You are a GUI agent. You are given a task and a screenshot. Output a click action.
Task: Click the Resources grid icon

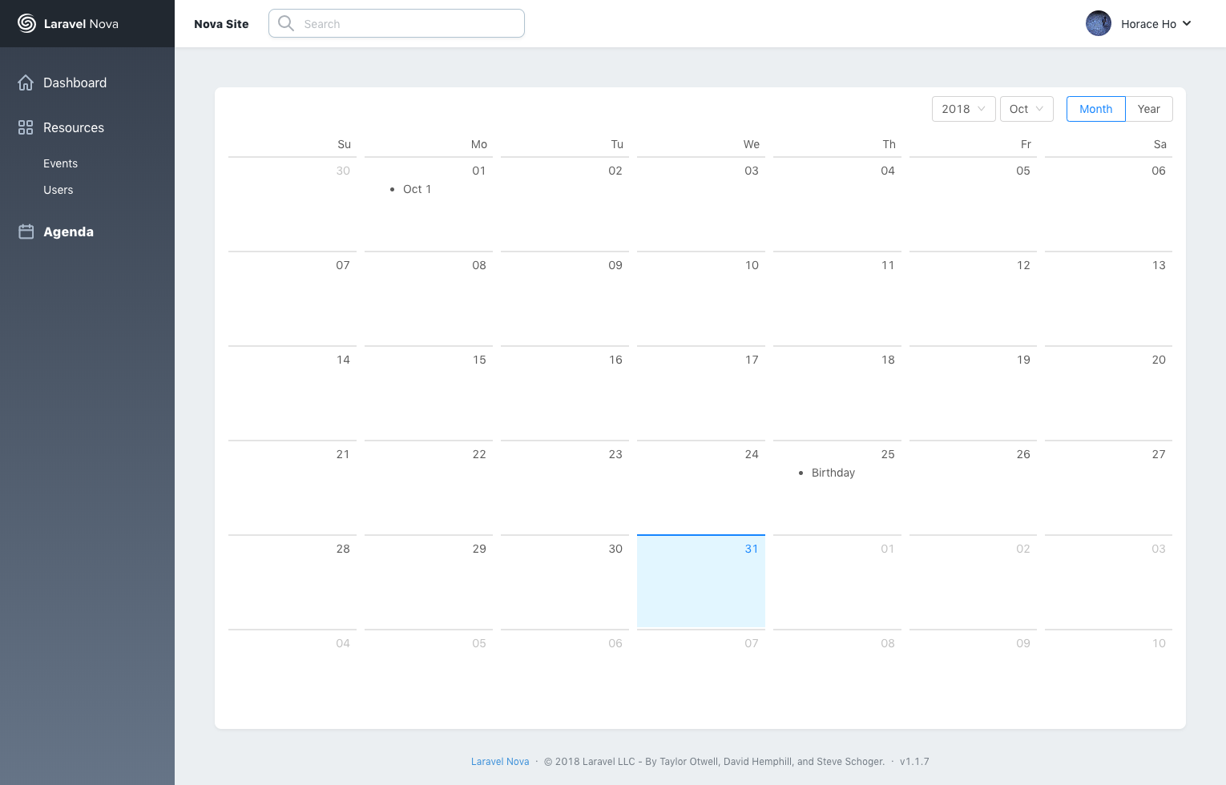coord(26,127)
